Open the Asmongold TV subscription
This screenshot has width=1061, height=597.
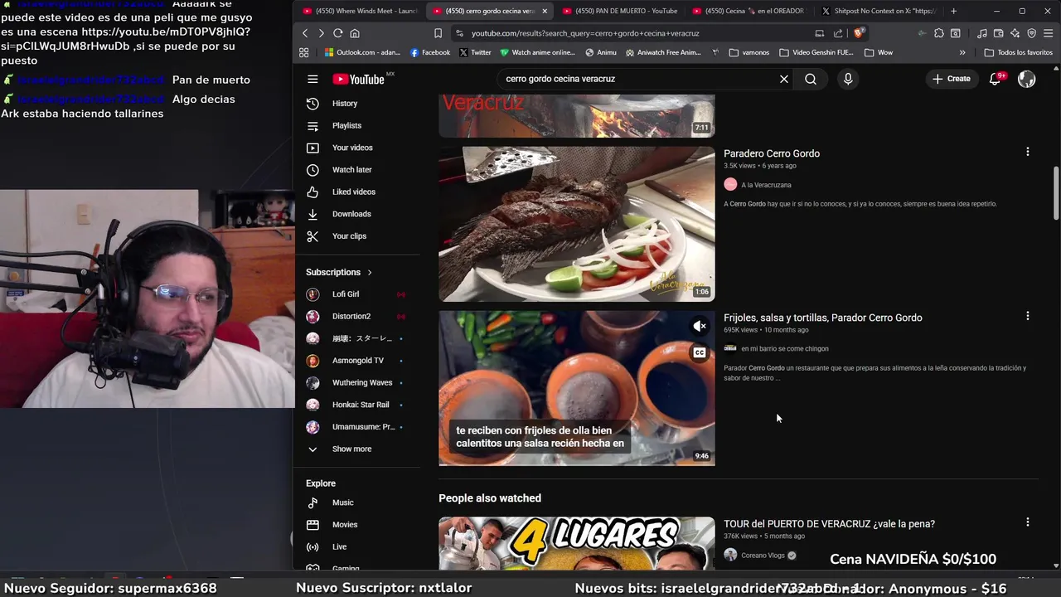[x=358, y=361]
